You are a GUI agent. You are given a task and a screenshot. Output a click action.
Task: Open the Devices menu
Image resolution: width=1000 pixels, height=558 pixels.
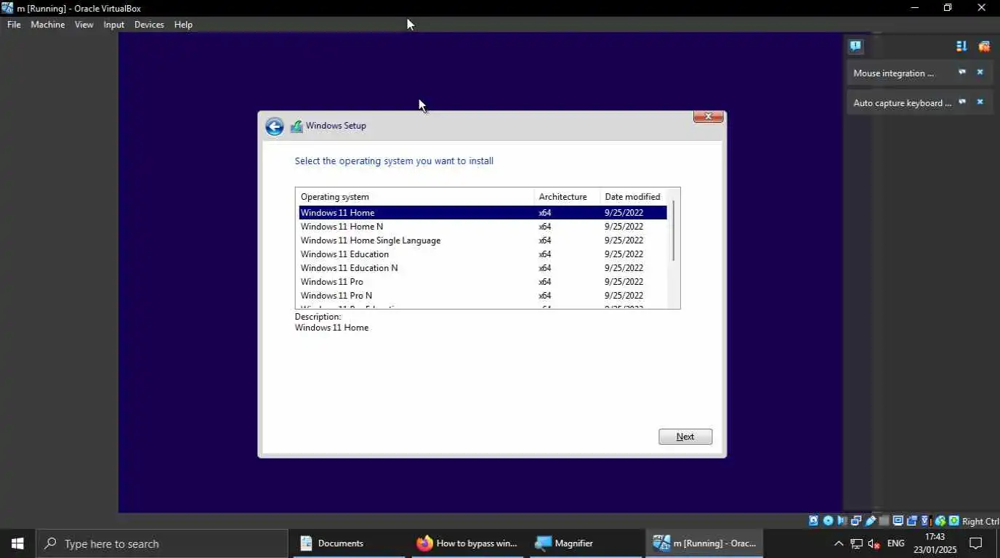coord(149,25)
